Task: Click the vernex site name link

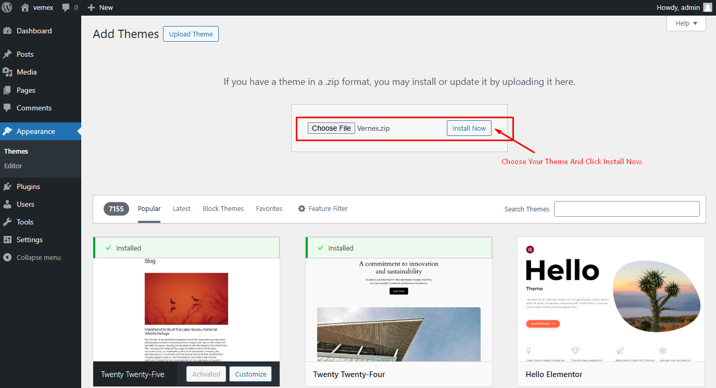Action: pos(44,7)
